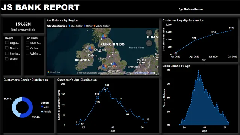The height and width of the screenshot is (135, 240).
Task: Click the 53.94% label on gender donut
Action: click(x=36, y=117)
